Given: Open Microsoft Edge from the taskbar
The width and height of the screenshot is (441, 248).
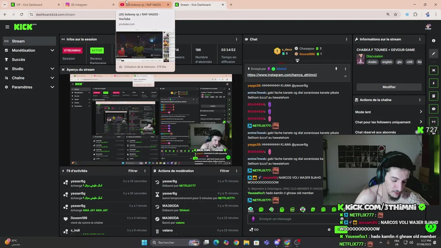Looking at the screenshot, I should 216,242.
